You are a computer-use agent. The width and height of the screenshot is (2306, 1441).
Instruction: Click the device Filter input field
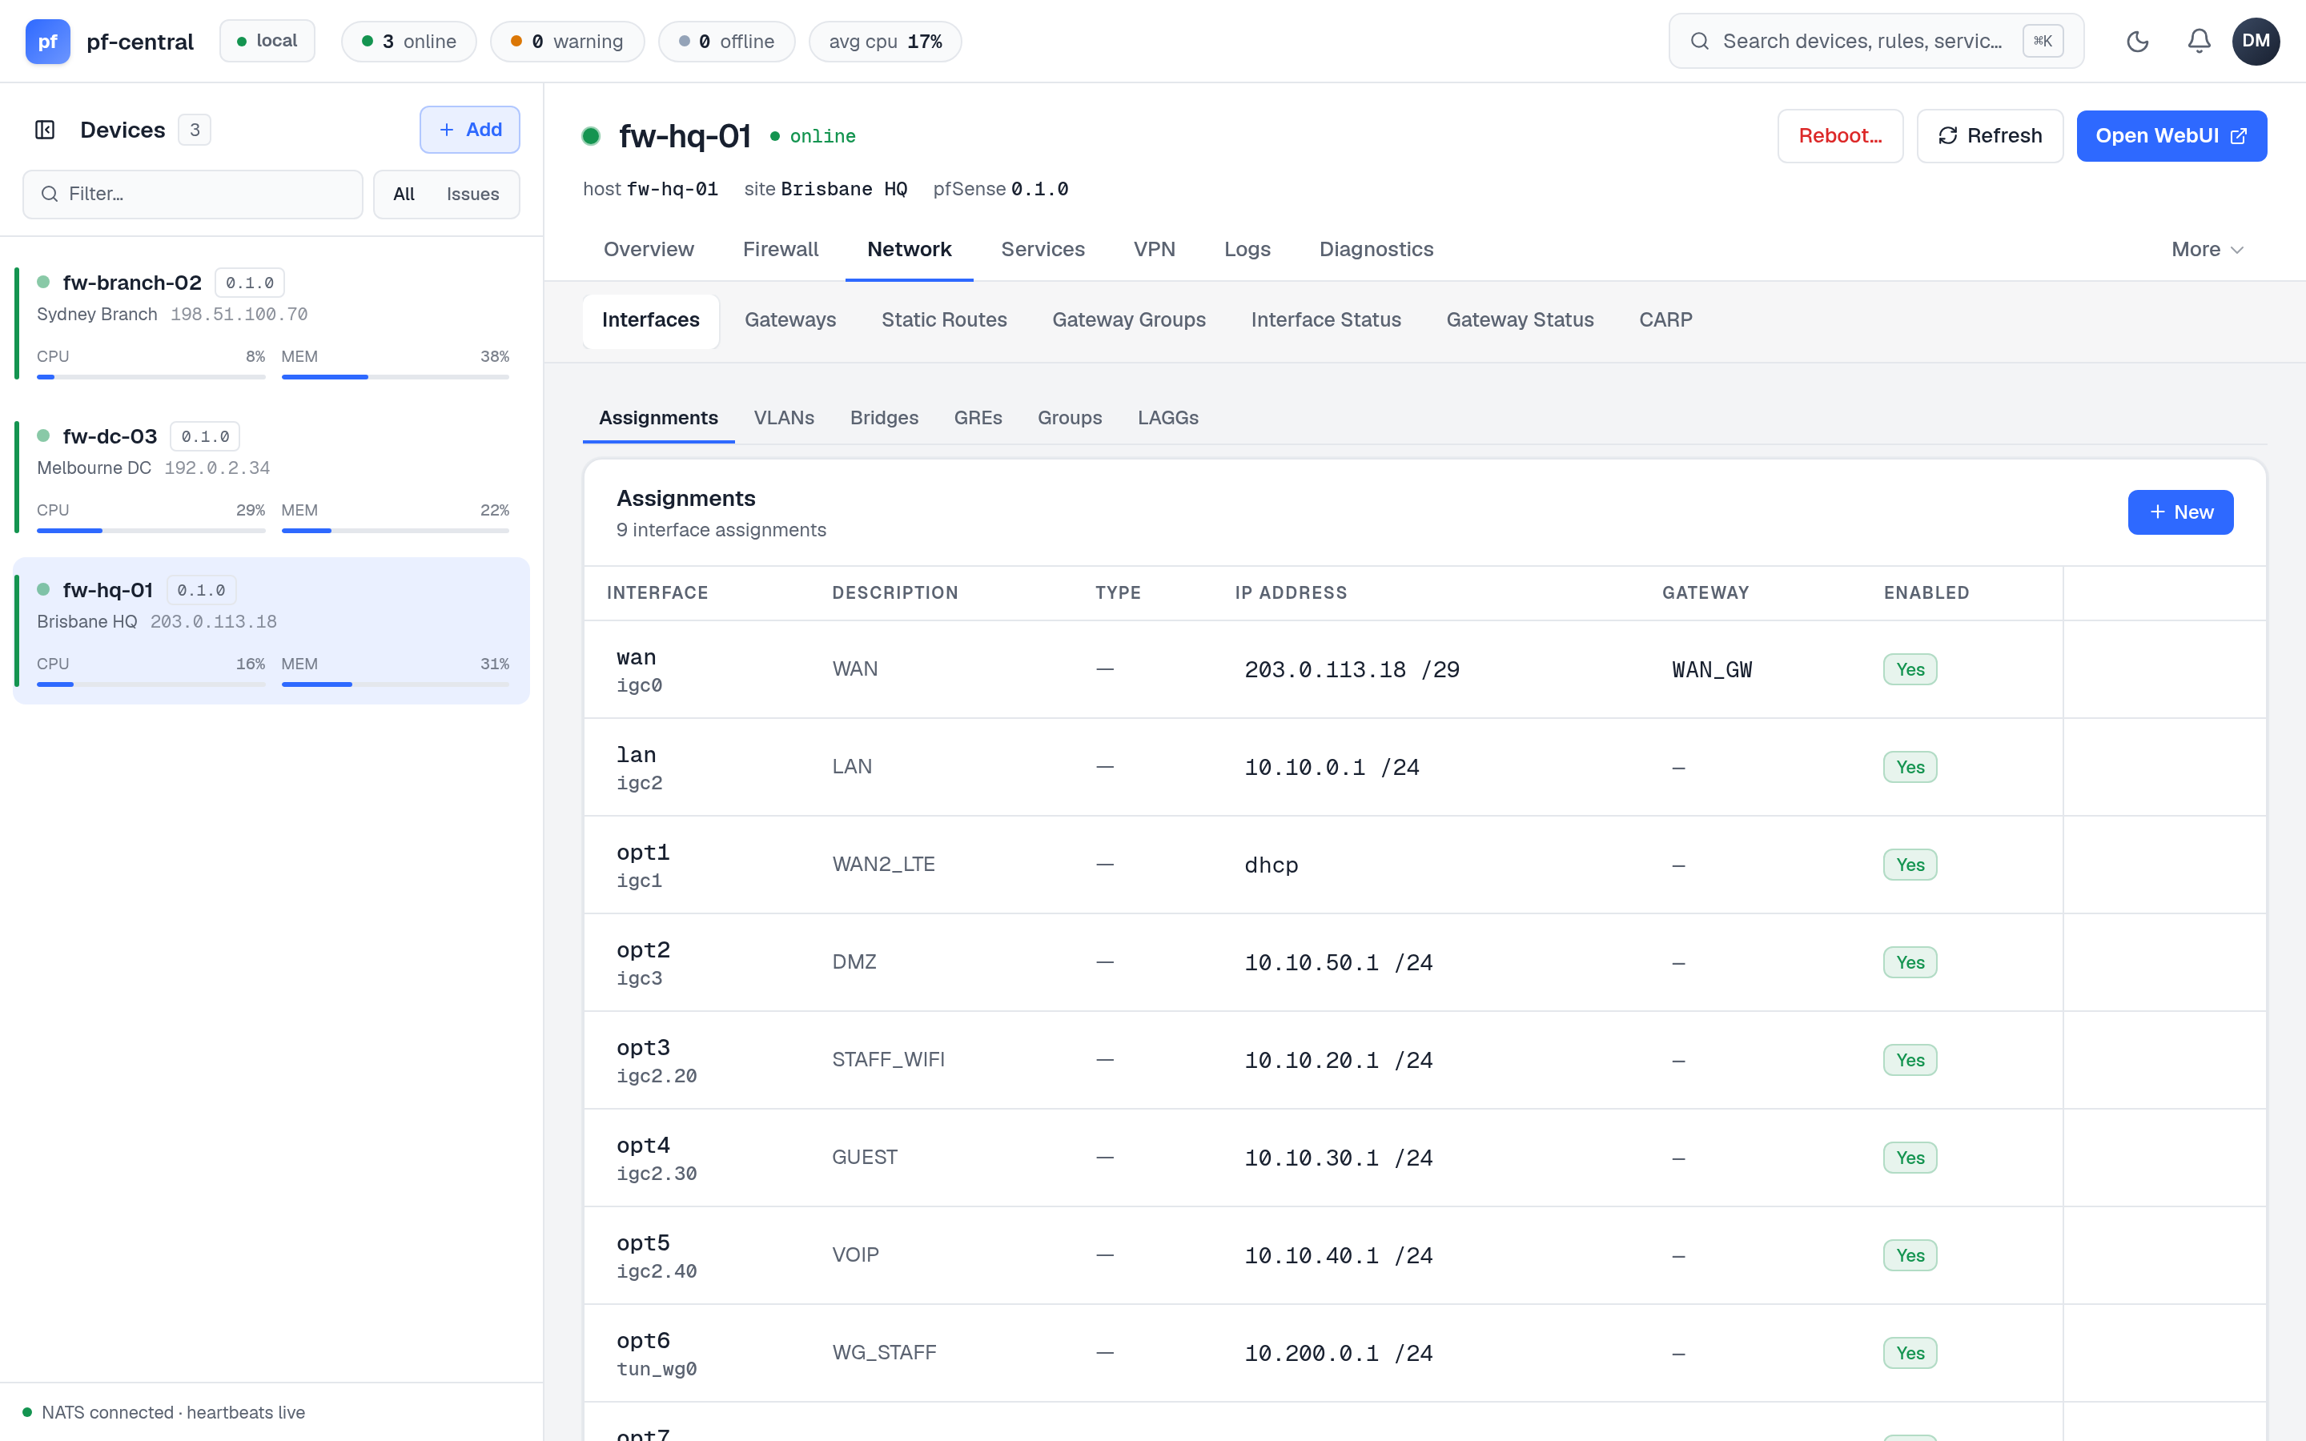(x=192, y=195)
